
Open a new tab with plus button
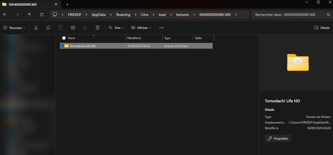tap(67, 4)
